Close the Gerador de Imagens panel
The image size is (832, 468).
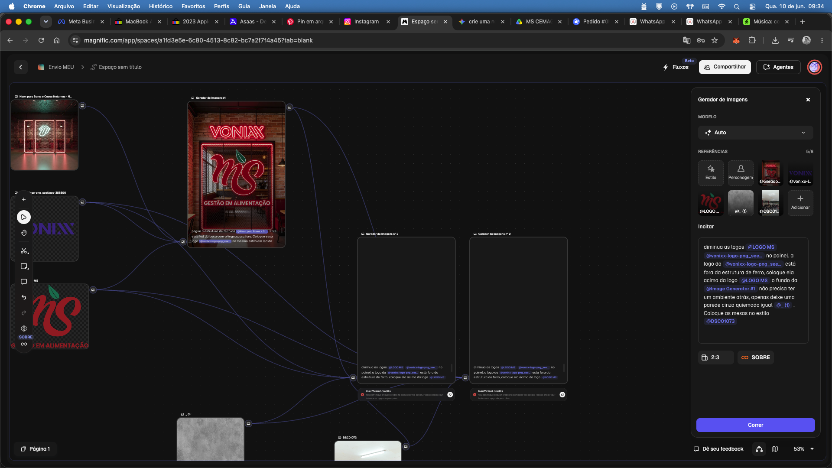(808, 100)
